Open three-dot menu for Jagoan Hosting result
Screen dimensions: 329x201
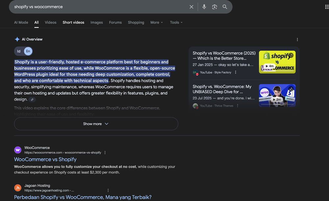[108, 190]
